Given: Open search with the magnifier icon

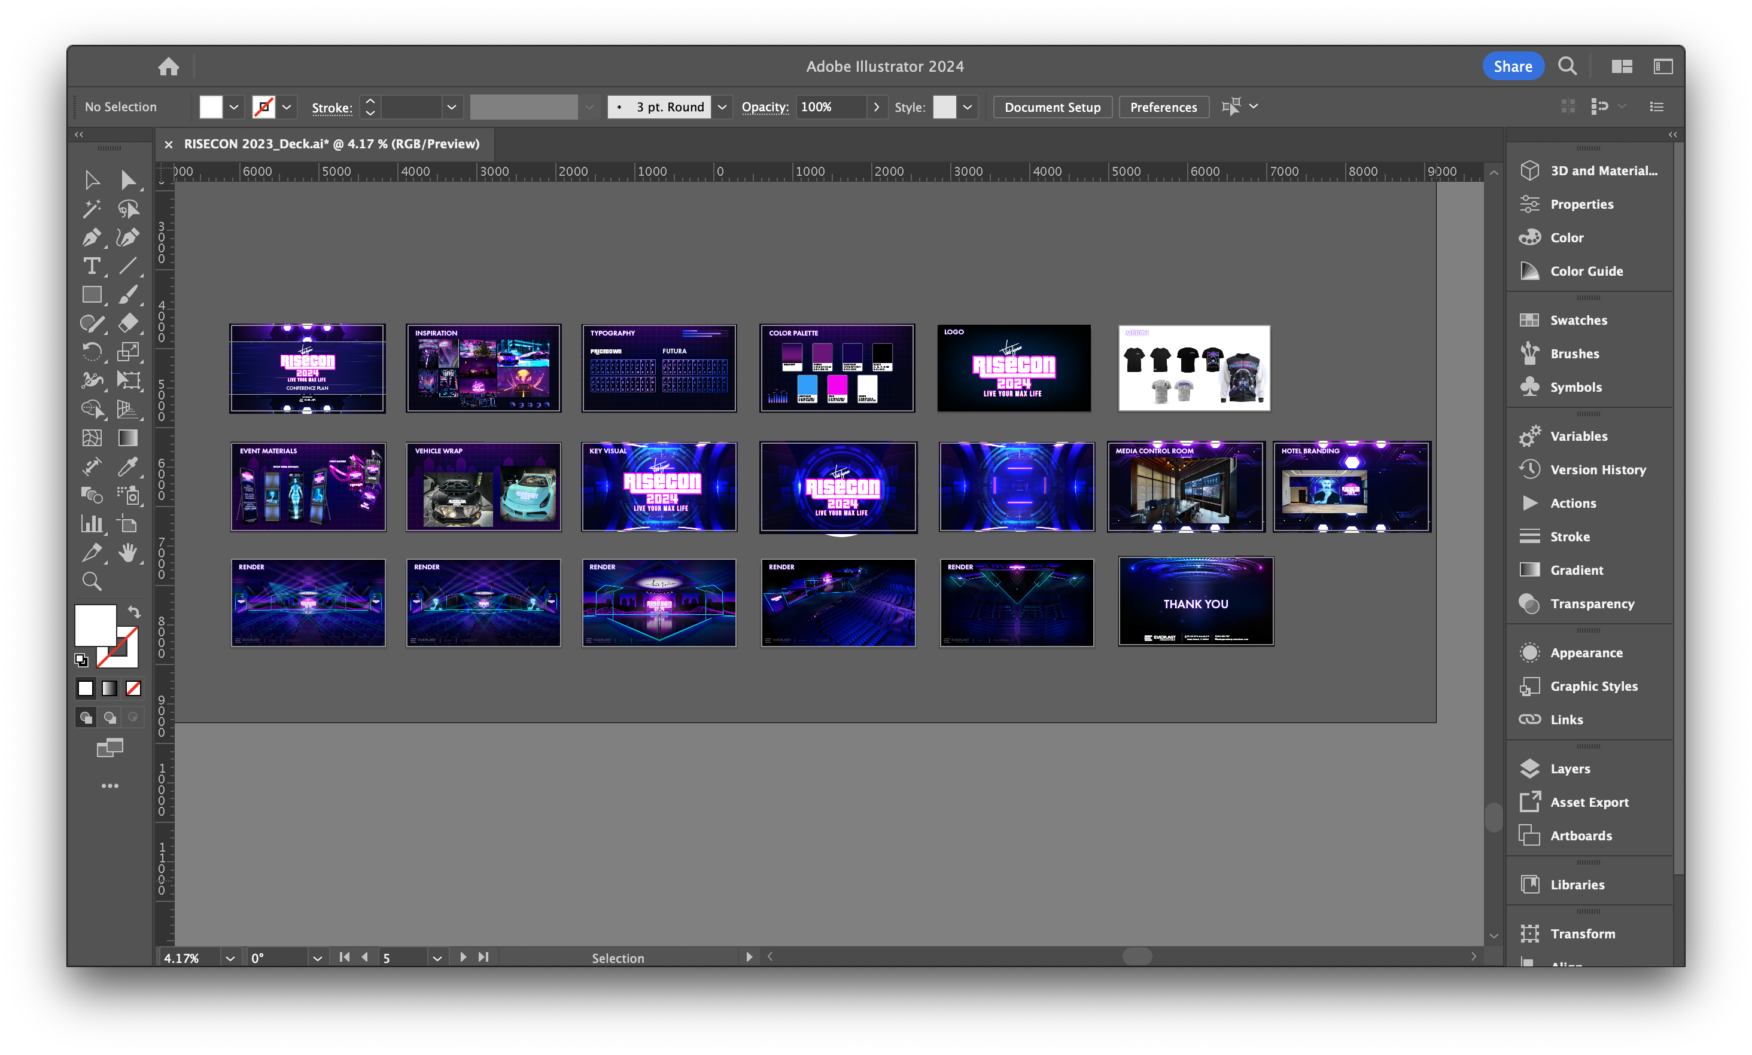Looking at the screenshot, I should pos(1567,66).
